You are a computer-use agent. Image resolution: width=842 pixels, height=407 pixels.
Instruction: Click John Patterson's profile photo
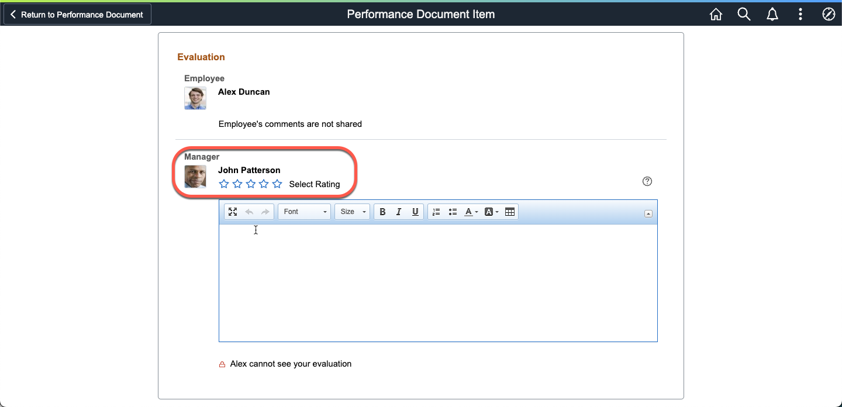[195, 177]
